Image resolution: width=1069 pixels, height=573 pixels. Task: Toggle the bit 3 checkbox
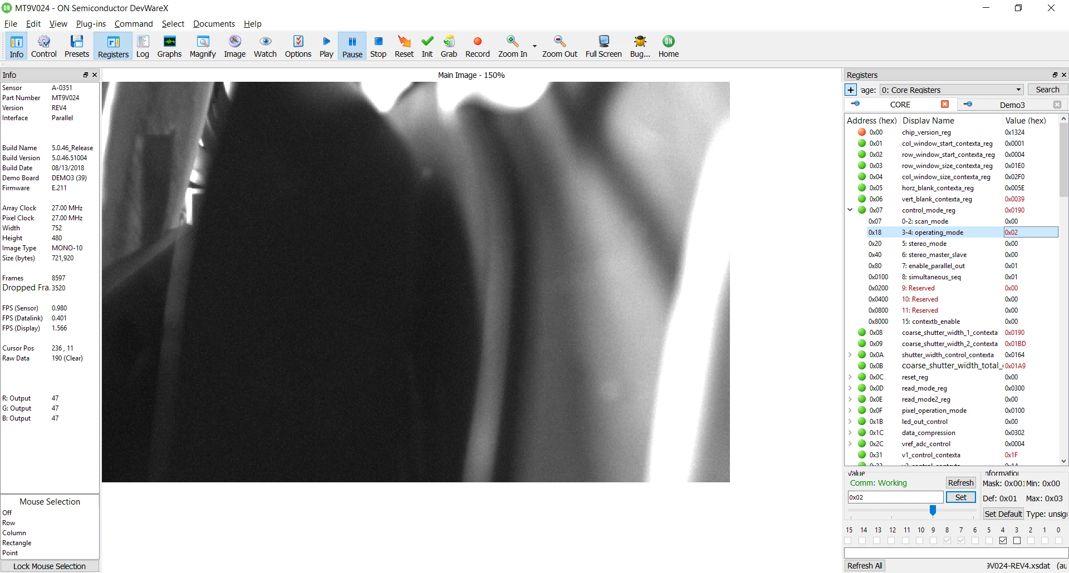pos(1017,540)
